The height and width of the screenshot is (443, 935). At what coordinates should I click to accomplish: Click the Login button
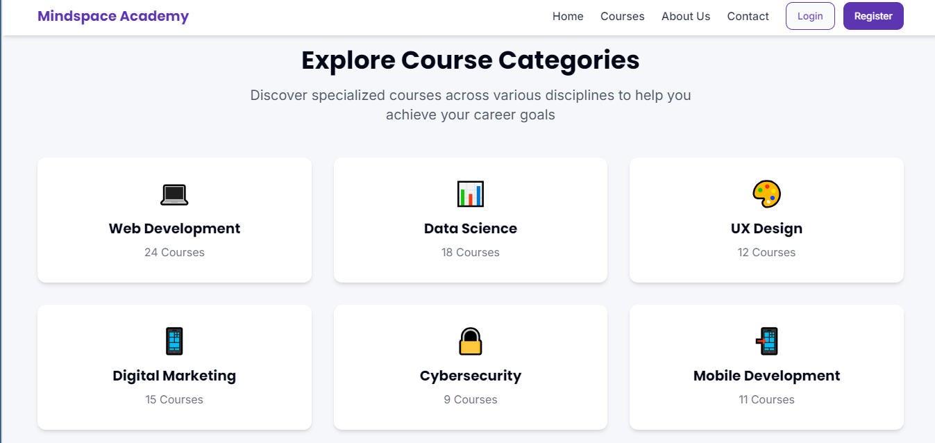[810, 16]
